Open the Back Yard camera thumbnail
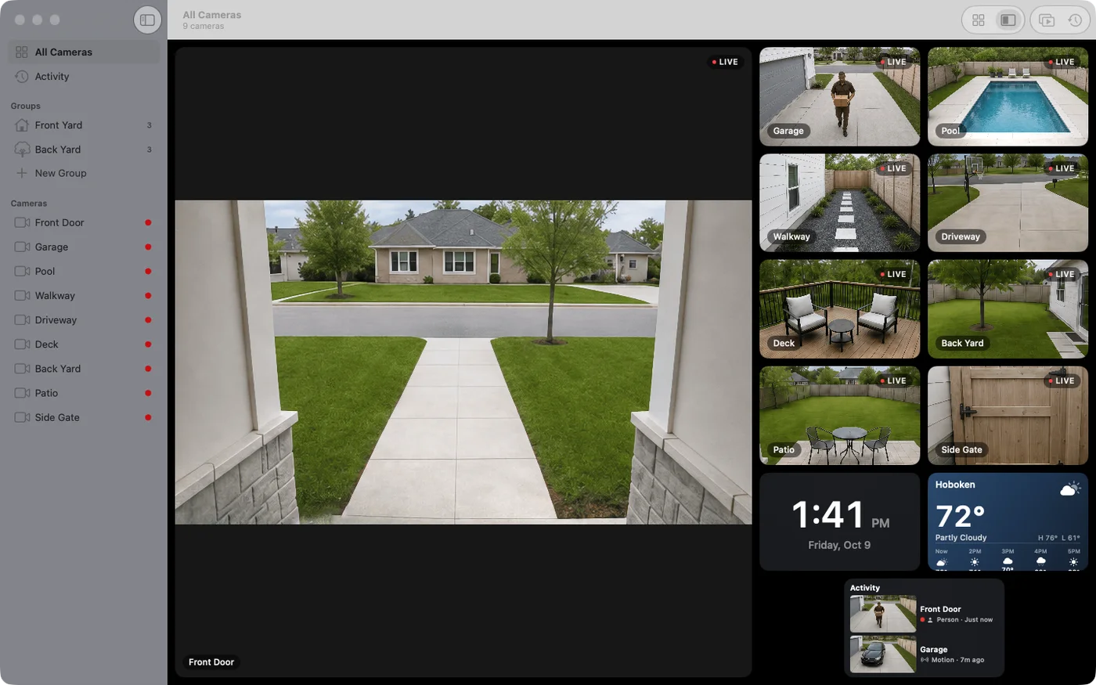The width and height of the screenshot is (1096, 685). 1008,309
